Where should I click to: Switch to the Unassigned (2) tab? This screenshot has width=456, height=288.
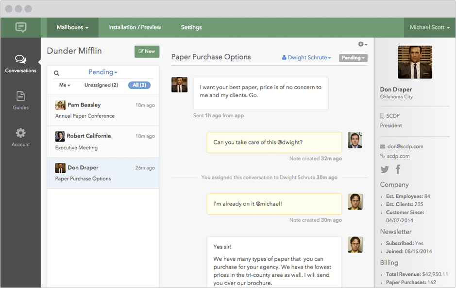[101, 85]
